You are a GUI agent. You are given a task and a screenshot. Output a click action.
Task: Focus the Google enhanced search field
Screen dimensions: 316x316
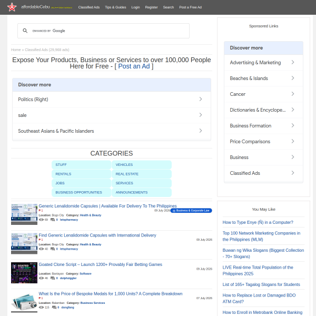[x=103, y=31]
